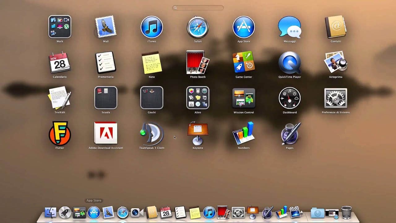Open Reminders checklist icon in the Dock
This screenshot has width=396, height=223.
click(180, 213)
